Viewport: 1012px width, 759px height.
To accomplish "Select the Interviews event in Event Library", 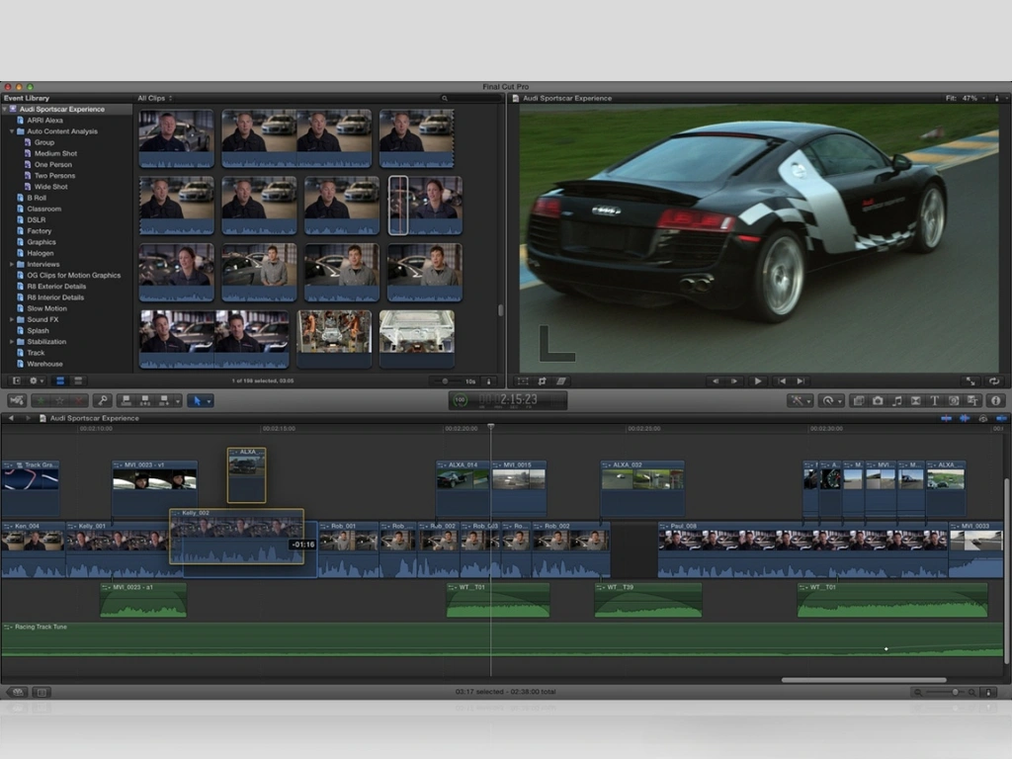I will (x=44, y=264).
